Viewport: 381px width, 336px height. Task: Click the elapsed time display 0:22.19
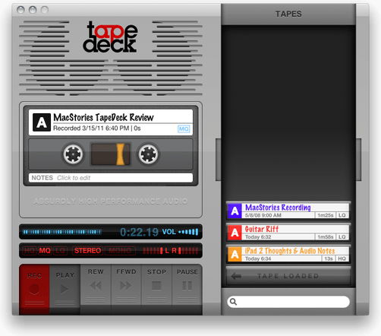139,232
